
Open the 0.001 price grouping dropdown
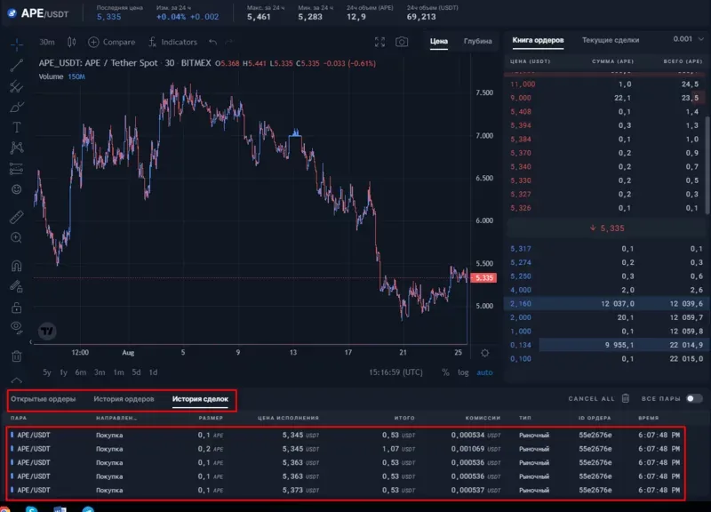[x=688, y=39]
